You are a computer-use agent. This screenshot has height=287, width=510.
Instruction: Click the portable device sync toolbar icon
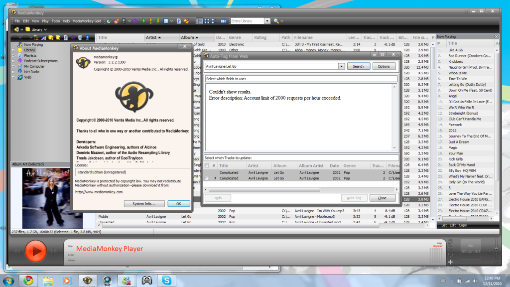(x=124, y=21)
